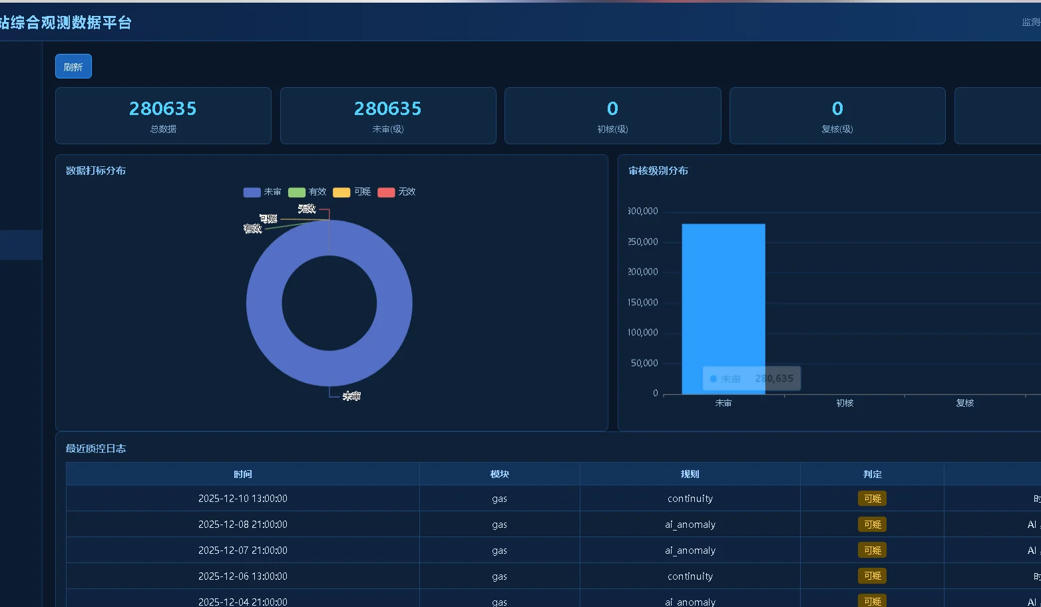This screenshot has height=607, width=1041.
Task: Click the 判定 column header
Action: pos(873,474)
